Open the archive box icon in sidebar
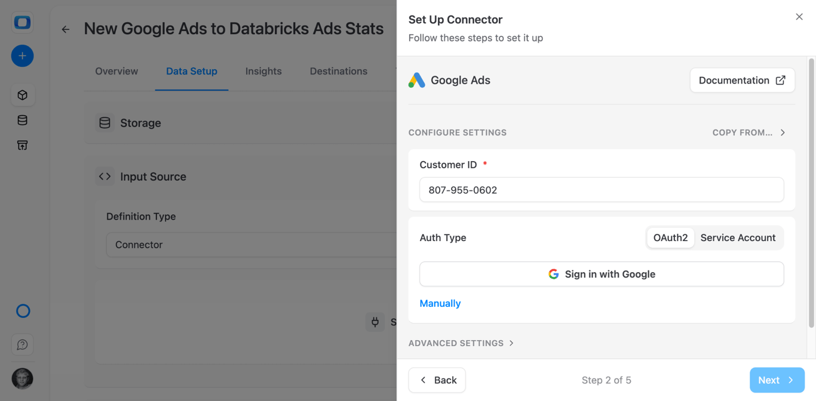 pyautogui.click(x=22, y=146)
